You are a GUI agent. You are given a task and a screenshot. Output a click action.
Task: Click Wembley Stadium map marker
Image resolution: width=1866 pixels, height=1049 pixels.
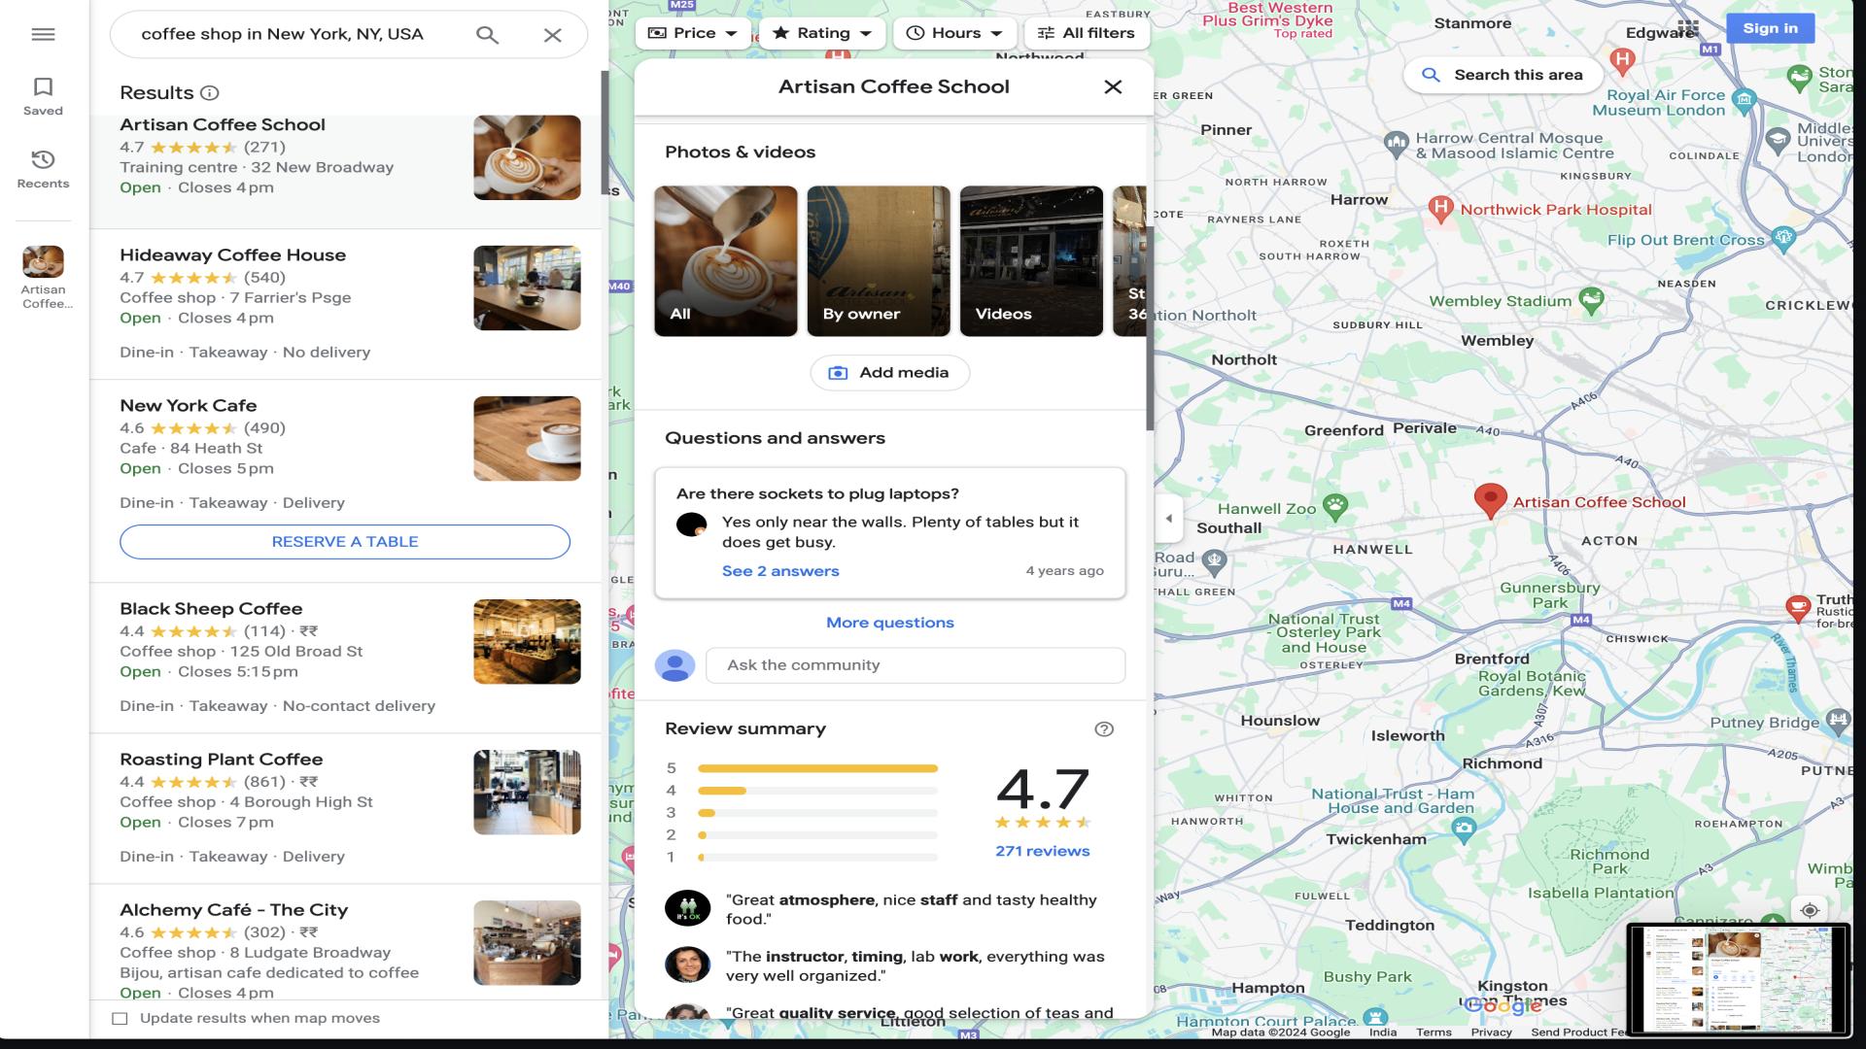point(1591,300)
